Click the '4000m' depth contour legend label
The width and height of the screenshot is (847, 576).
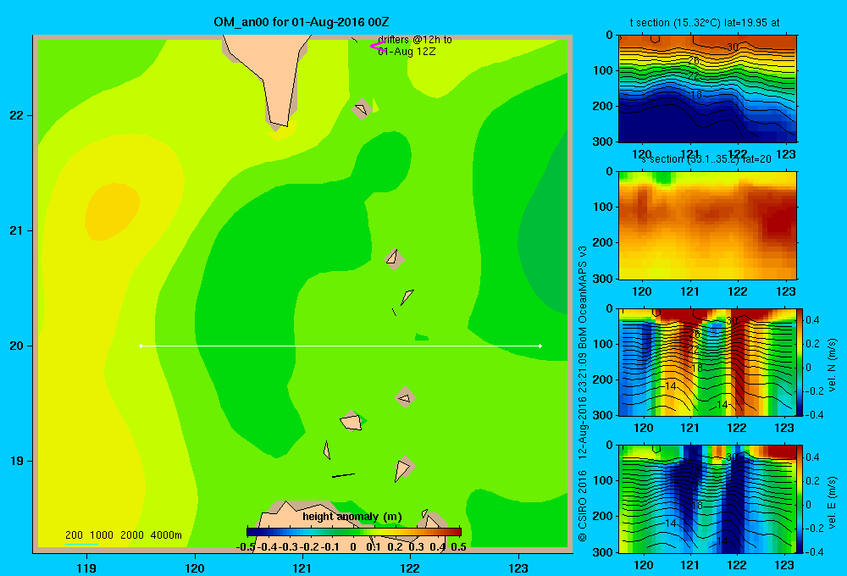(166, 535)
